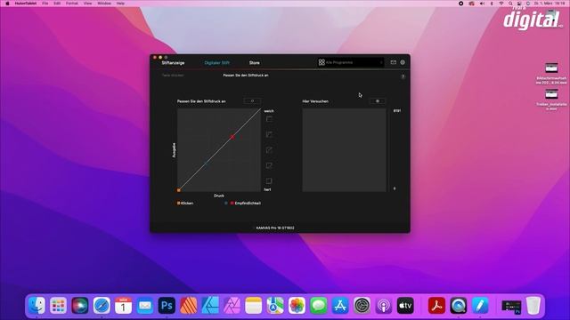Image resolution: width=570 pixels, height=320 pixels.
Task: Open App Store from the dock
Action: 340,306
